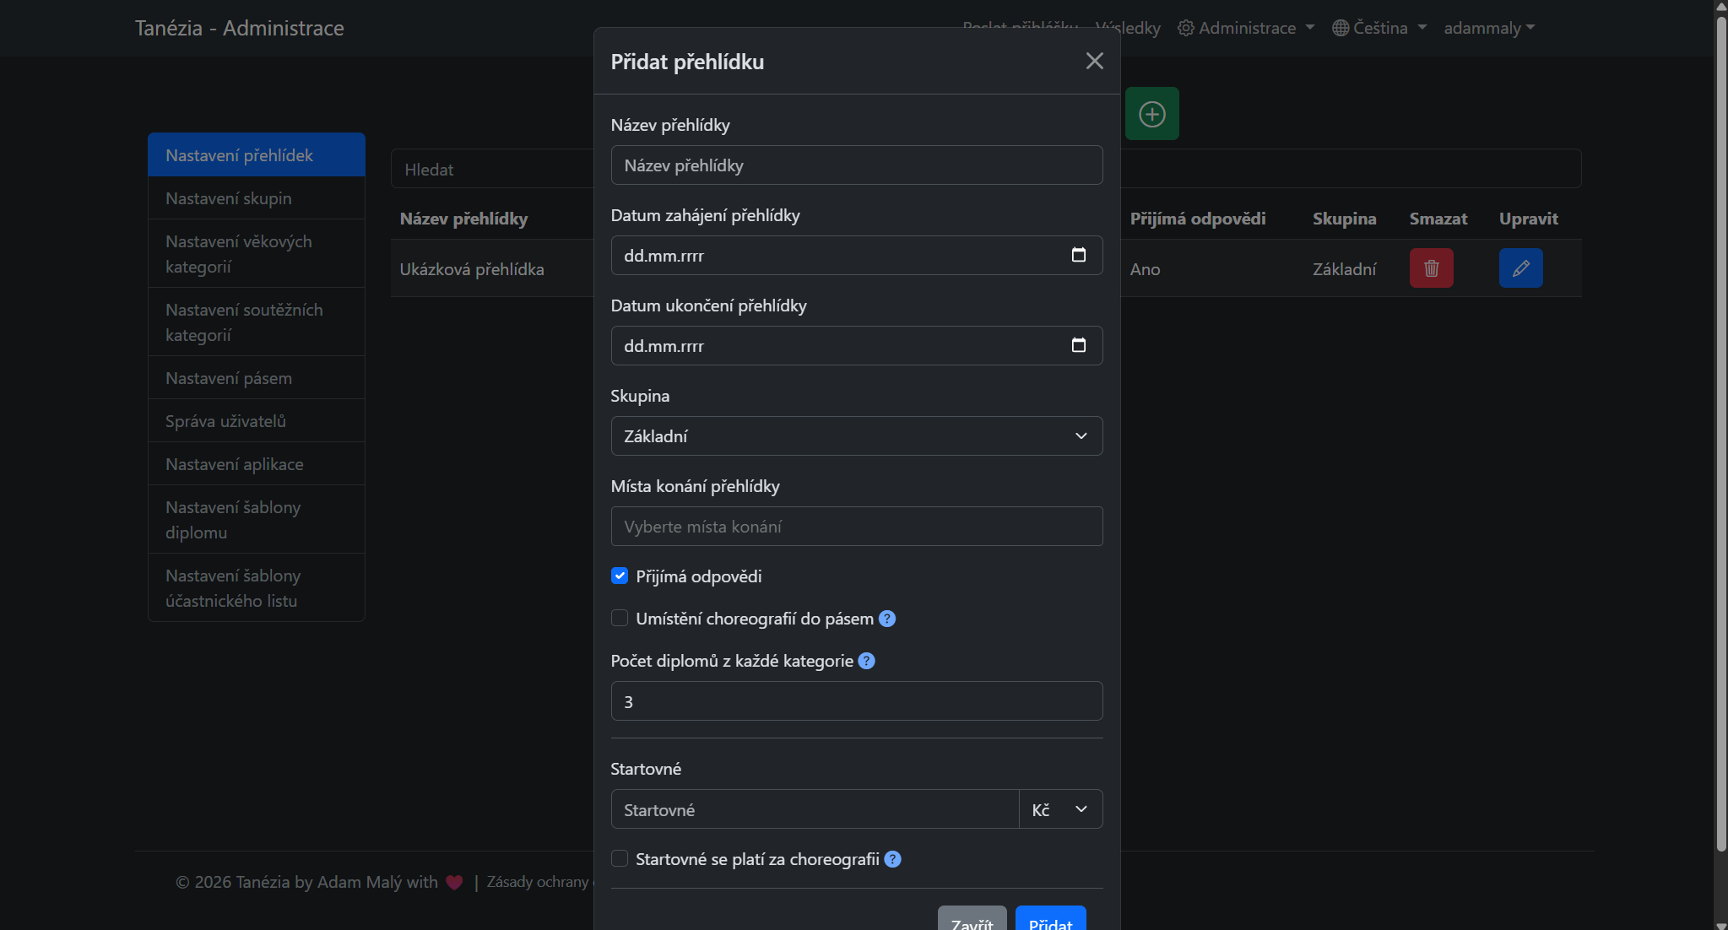Image resolution: width=1728 pixels, height=930 pixels.
Task: Click the grey Zavřít button
Action: click(972, 922)
